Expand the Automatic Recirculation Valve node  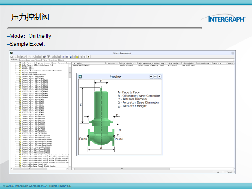click(x=16, y=71)
